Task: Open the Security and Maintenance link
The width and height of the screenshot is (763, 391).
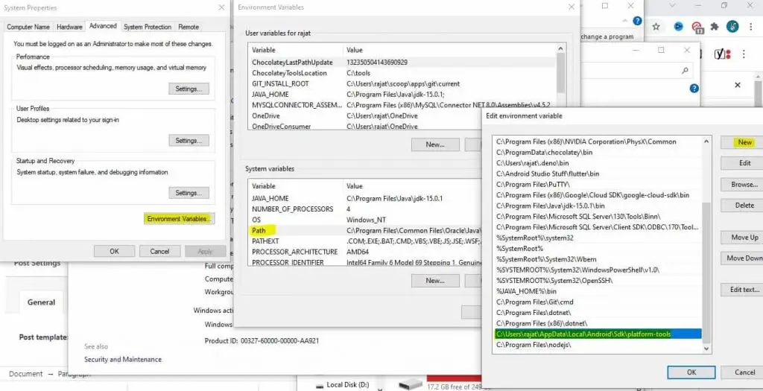Action: (123, 360)
